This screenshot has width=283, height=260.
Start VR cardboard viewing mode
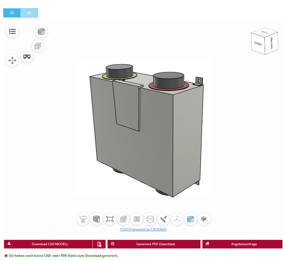[x=27, y=57]
